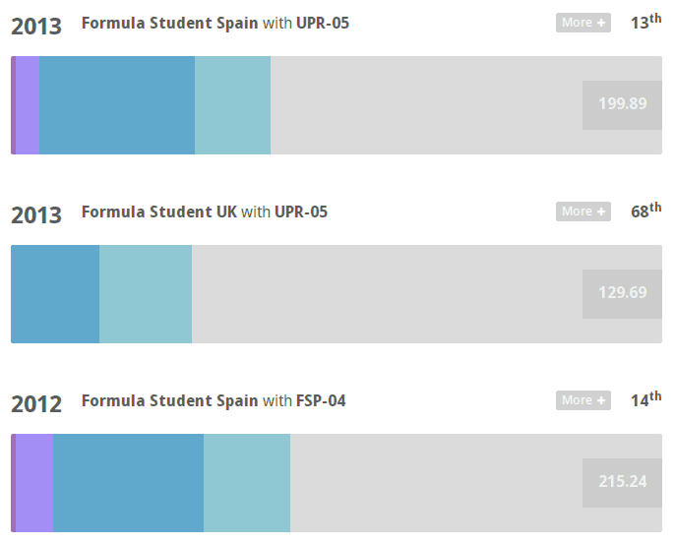Select light teal segment in UK bar
675x544 pixels.
146,294
